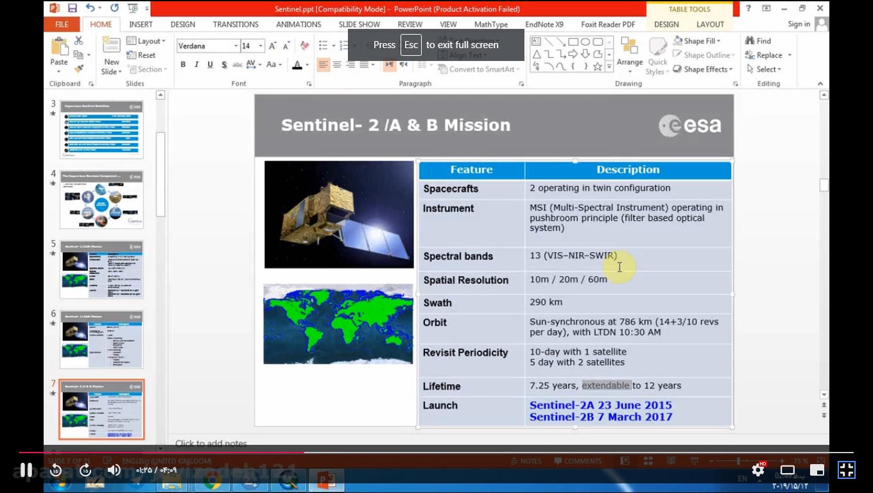Viewport: 873px width, 493px height.
Task: Enable picture-in-picture mini player
Action: point(817,470)
